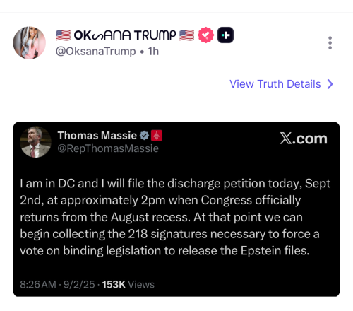Image resolution: width=353 pixels, height=311 pixels.
Task: Click the flag emoji after TRUMP
Action: click(186, 35)
